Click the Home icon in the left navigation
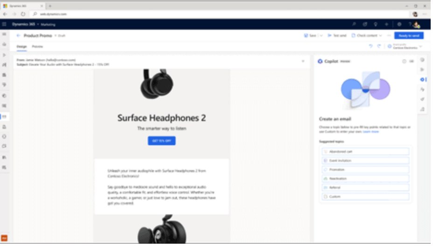The width and height of the screenshot is (433, 246). [x=4, y=44]
